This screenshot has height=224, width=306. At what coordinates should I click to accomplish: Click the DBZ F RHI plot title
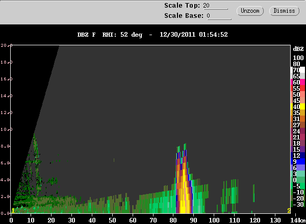point(150,35)
